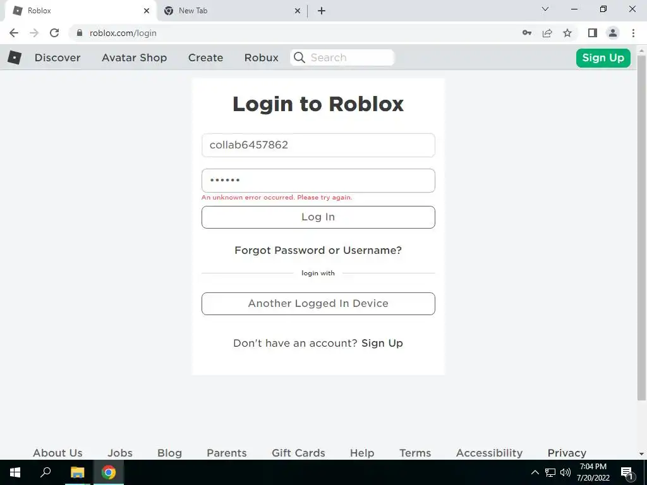This screenshot has width=647, height=485.
Task: Open the Terms footer link
Action: pyautogui.click(x=415, y=453)
